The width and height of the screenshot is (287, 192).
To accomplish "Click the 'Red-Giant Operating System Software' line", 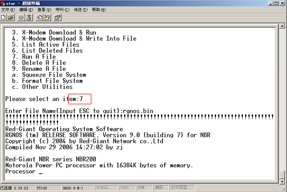I will click(x=64, y=129).
